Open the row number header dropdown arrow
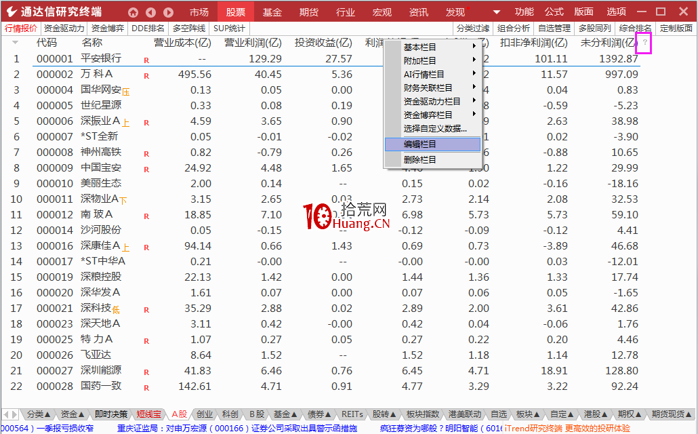 (16, 43)
